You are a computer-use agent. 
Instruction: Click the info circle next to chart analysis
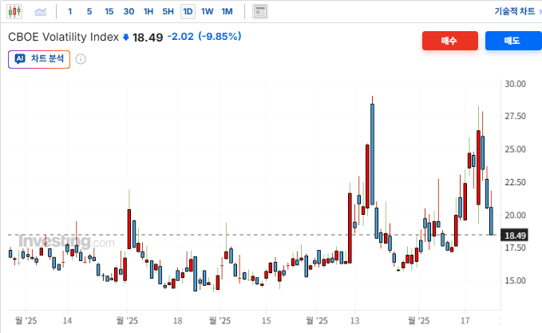[x=81, y=59]
